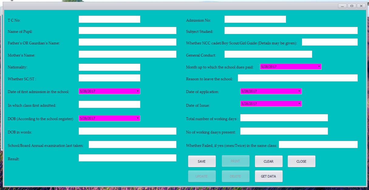Click the GET DATA button
369x190 pixels.
pyautogui.click(x=269, y=176)
